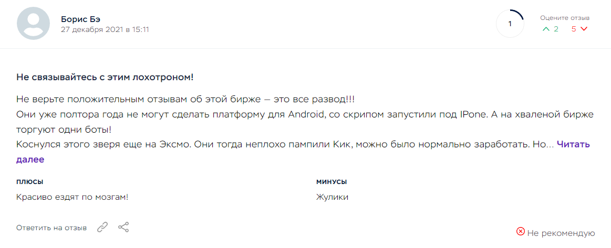
Task: Click the red cross icon beside 'Не рекомендую'
Action: [x=521, y=231]
